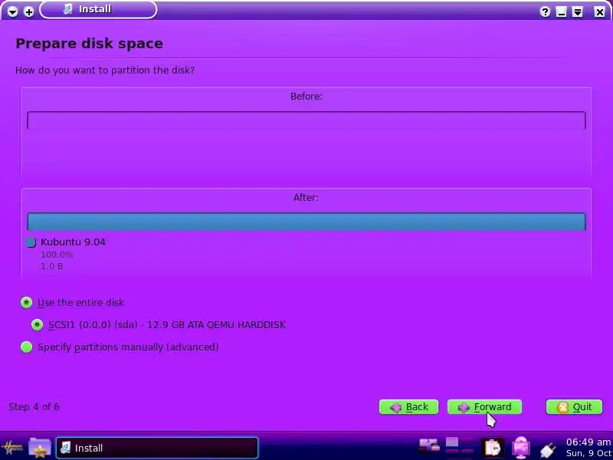Go Back to the previous step
The image size is (613, 460).
(408, 407)
